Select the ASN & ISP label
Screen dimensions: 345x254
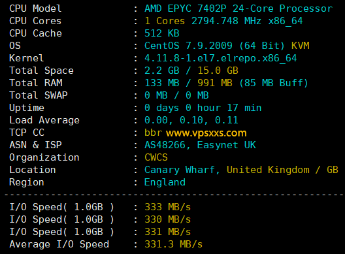pos(35,145)
